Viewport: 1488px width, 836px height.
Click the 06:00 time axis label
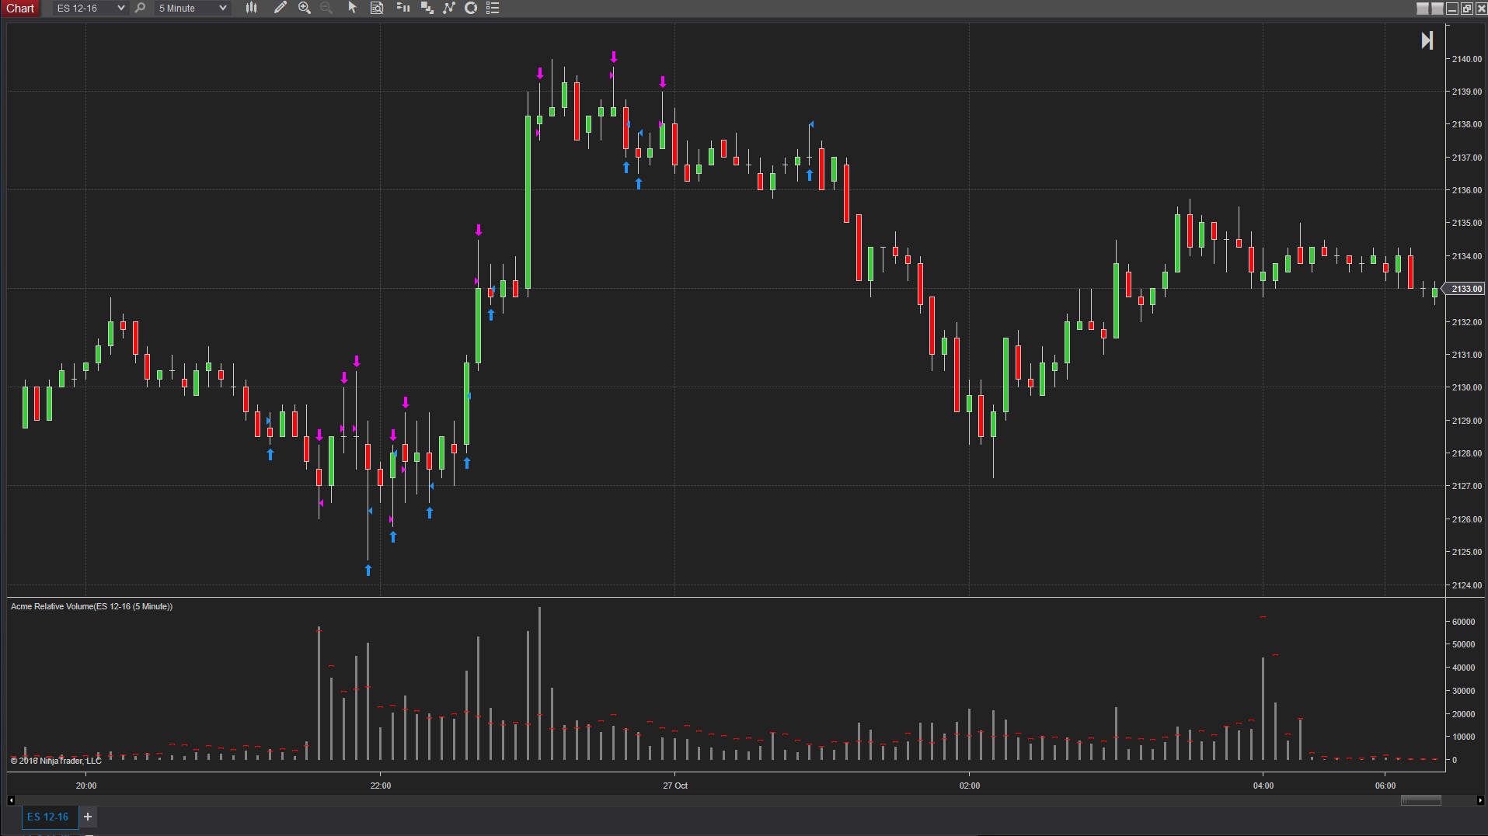(1385, 786)
